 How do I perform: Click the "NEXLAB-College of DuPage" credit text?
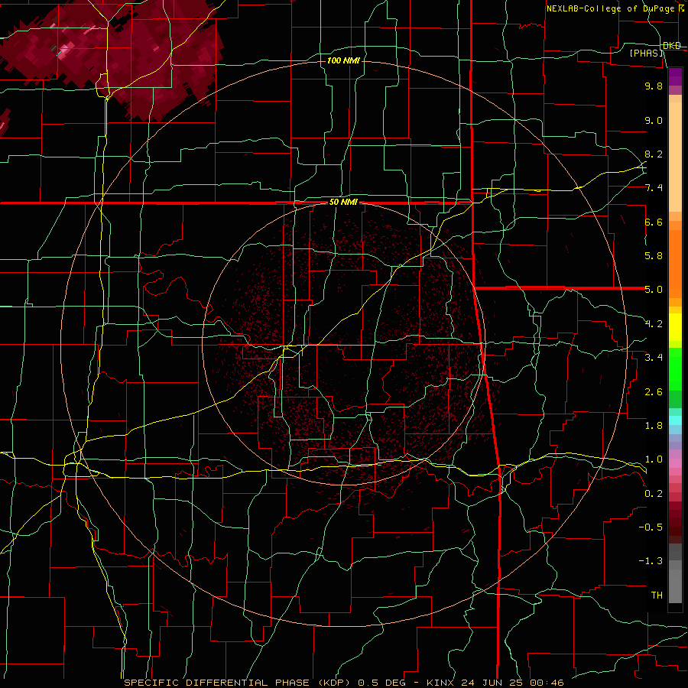pyautogui.click(x=610, y=8)
